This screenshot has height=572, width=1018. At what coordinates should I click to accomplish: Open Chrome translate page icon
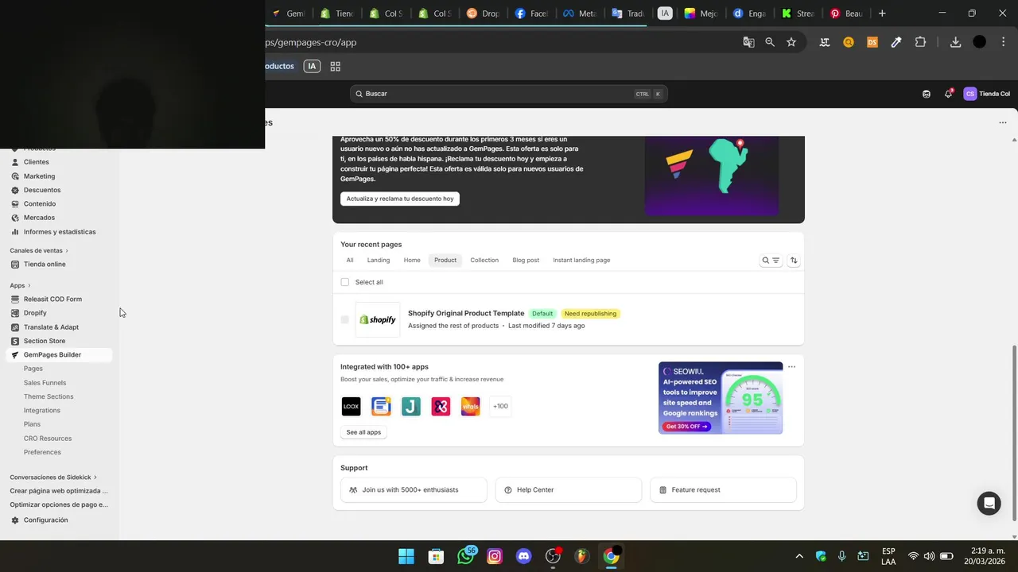(748, 42)
